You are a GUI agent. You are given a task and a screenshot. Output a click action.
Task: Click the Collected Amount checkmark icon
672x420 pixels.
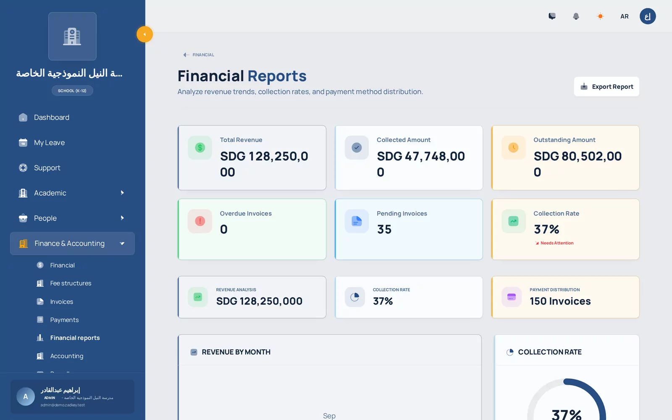357,148
